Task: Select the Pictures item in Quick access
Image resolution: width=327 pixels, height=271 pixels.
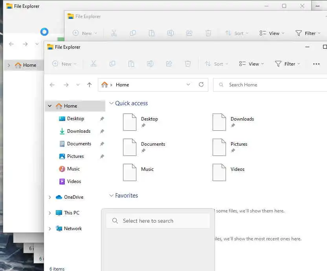Action: click(230, 147)
